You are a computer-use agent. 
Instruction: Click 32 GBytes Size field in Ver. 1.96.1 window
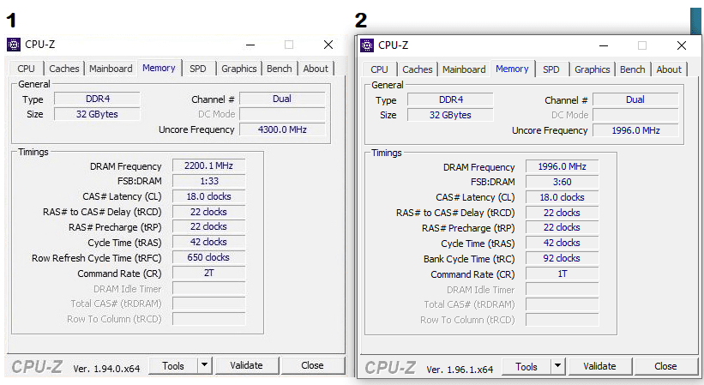click(x=450, y=115)
